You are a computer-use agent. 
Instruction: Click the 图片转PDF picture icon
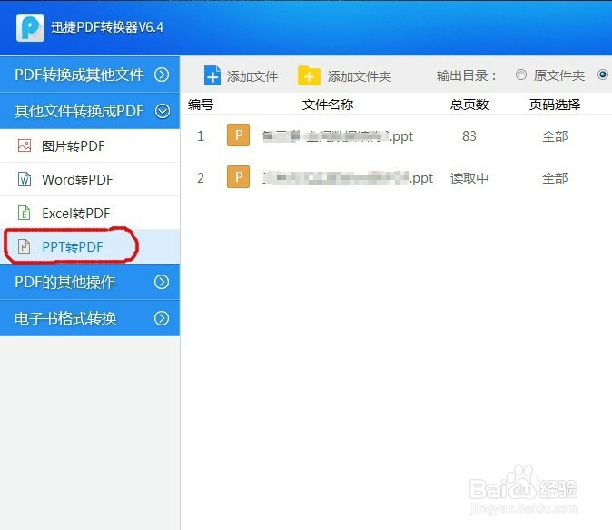25,145
